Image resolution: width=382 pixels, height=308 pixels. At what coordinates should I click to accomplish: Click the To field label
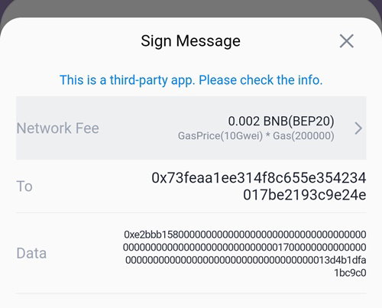(x=24, y=186)
